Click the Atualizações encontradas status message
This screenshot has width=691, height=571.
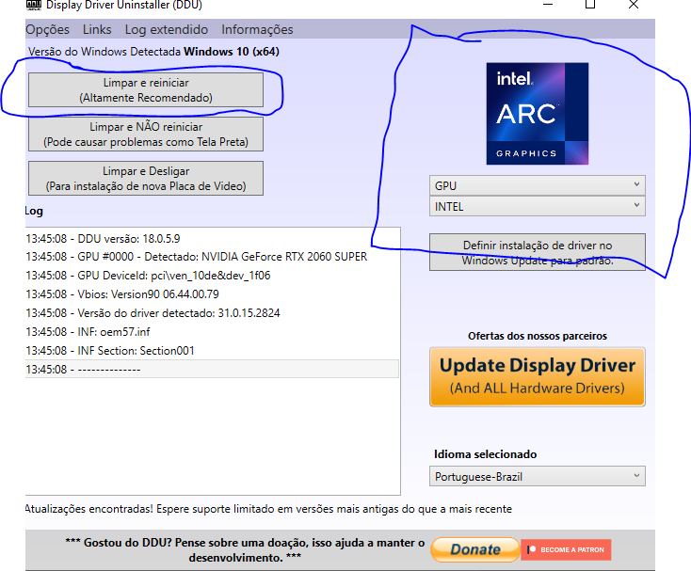(268, 509)
